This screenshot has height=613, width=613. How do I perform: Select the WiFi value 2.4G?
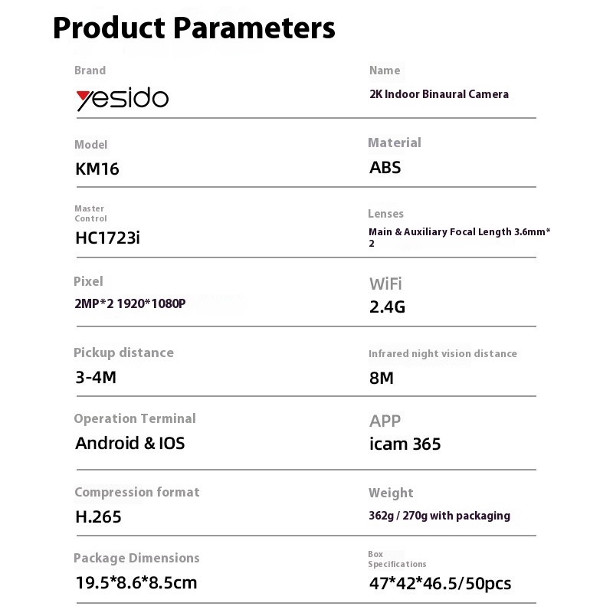387,307
